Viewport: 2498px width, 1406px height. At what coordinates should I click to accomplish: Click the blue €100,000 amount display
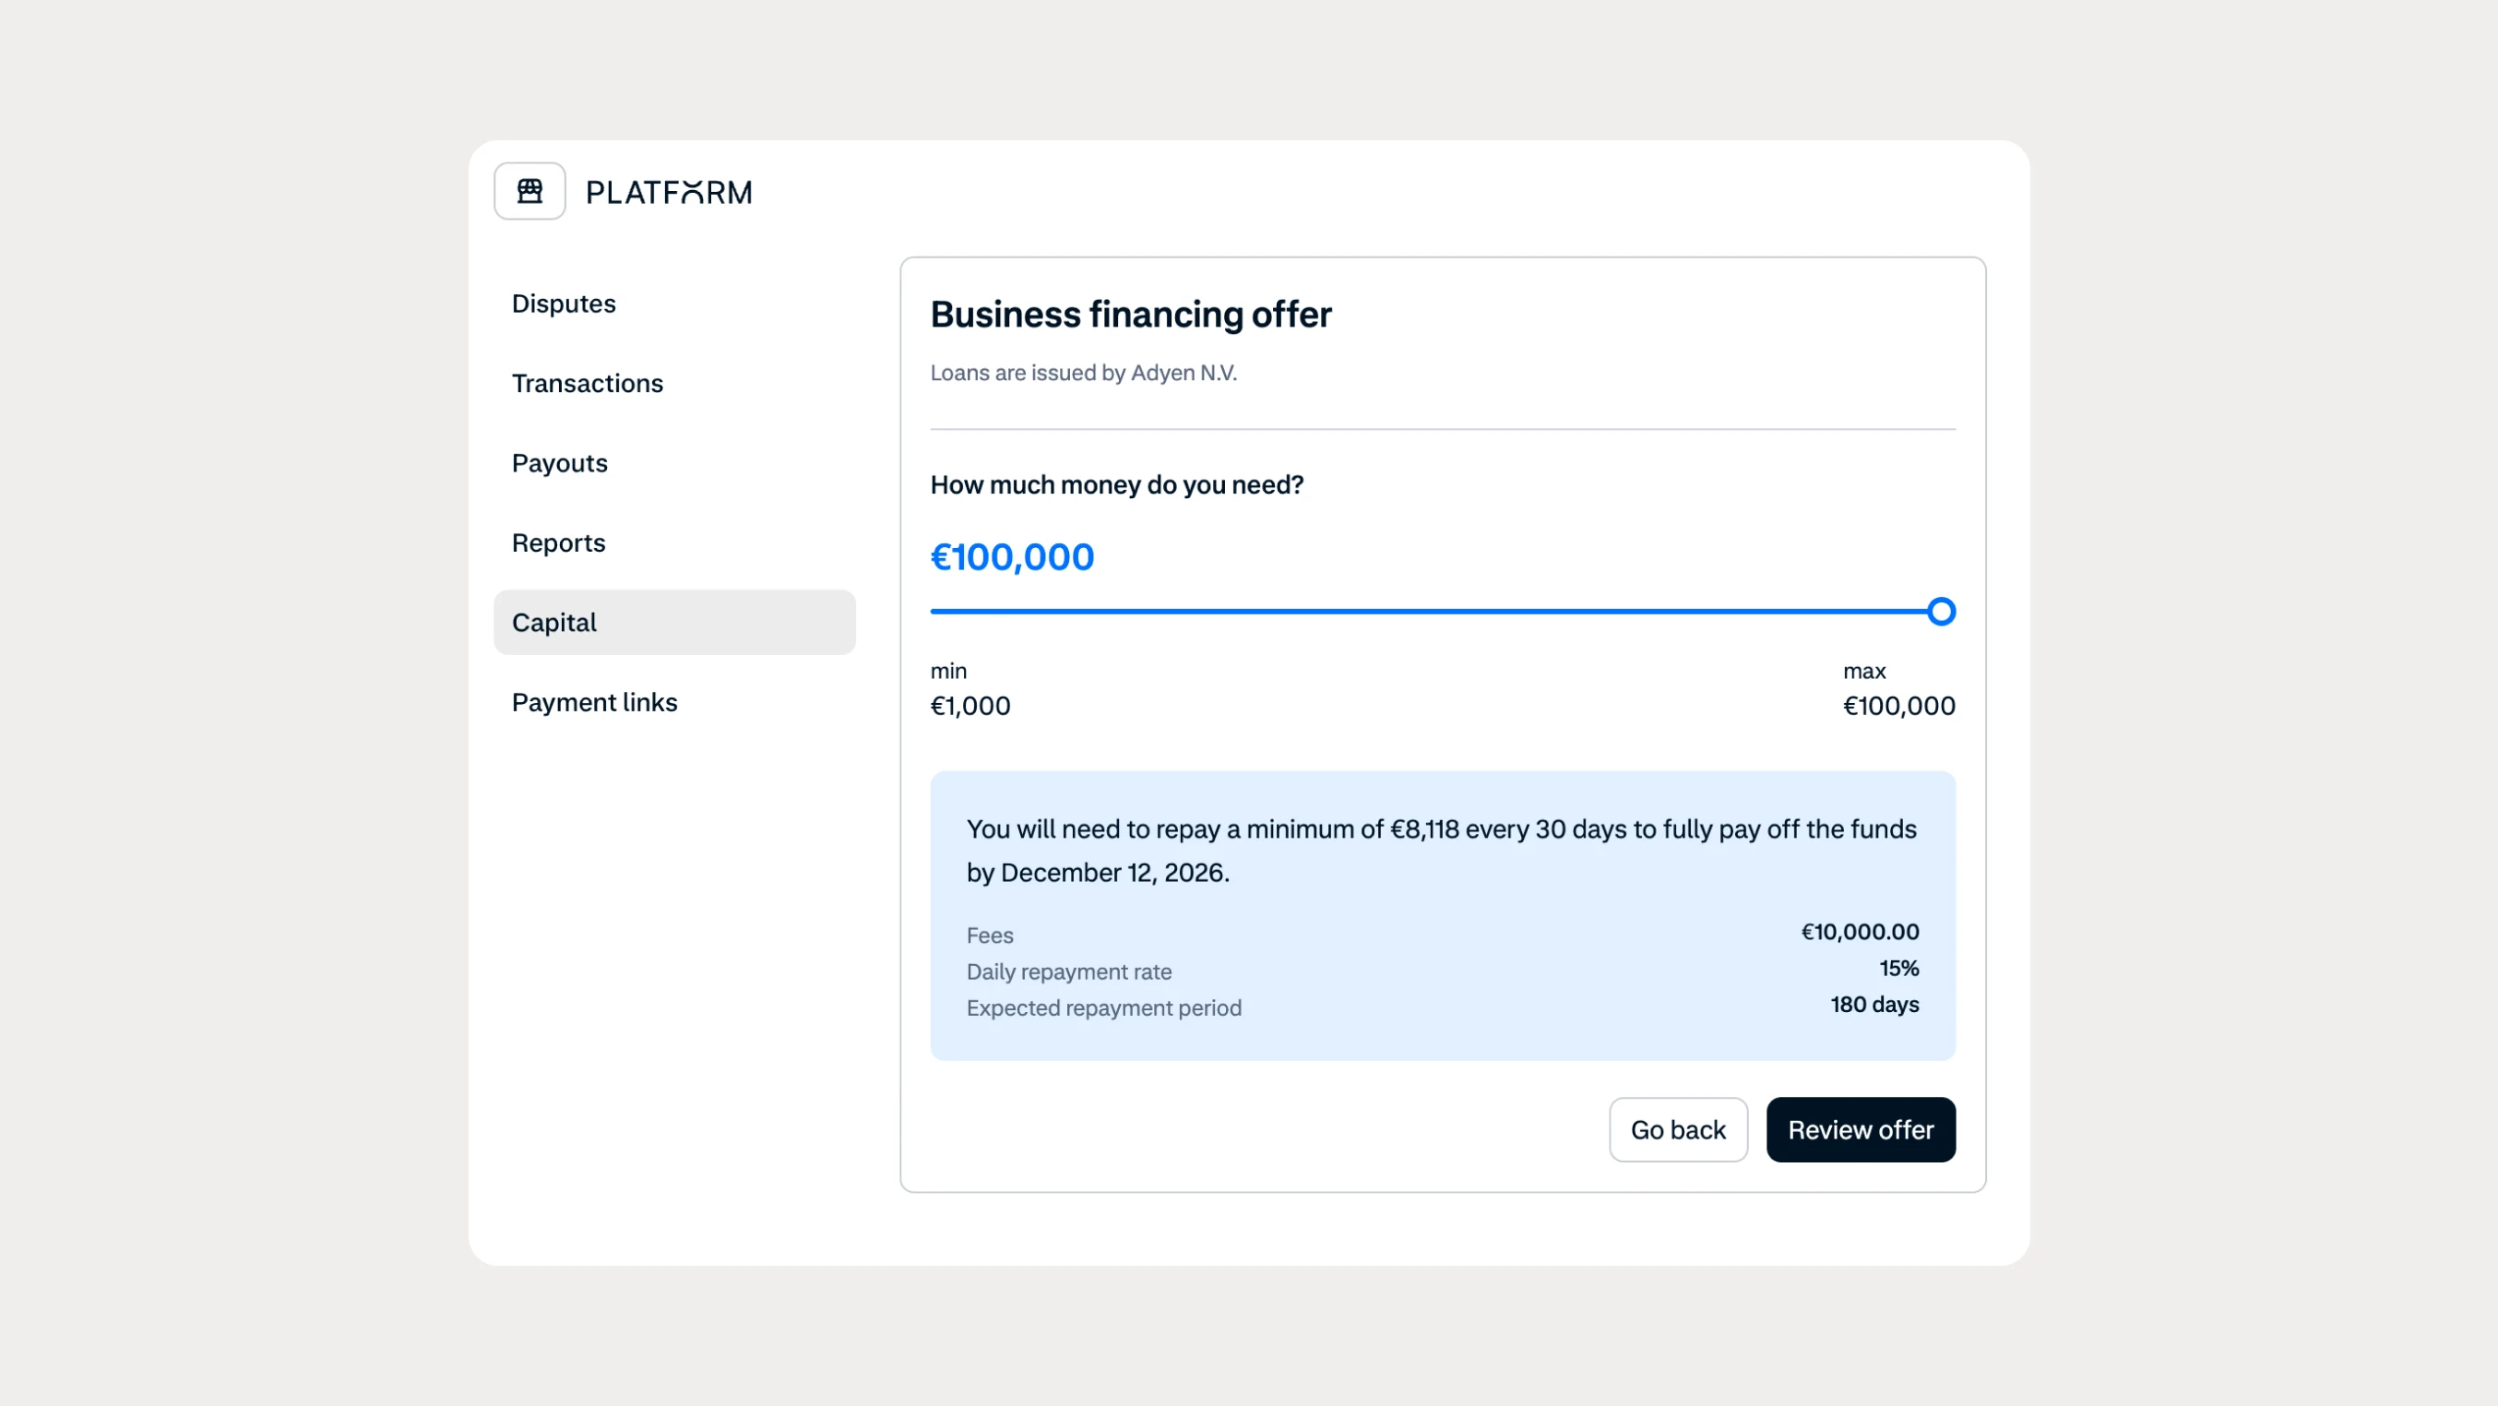[1012, 556]
